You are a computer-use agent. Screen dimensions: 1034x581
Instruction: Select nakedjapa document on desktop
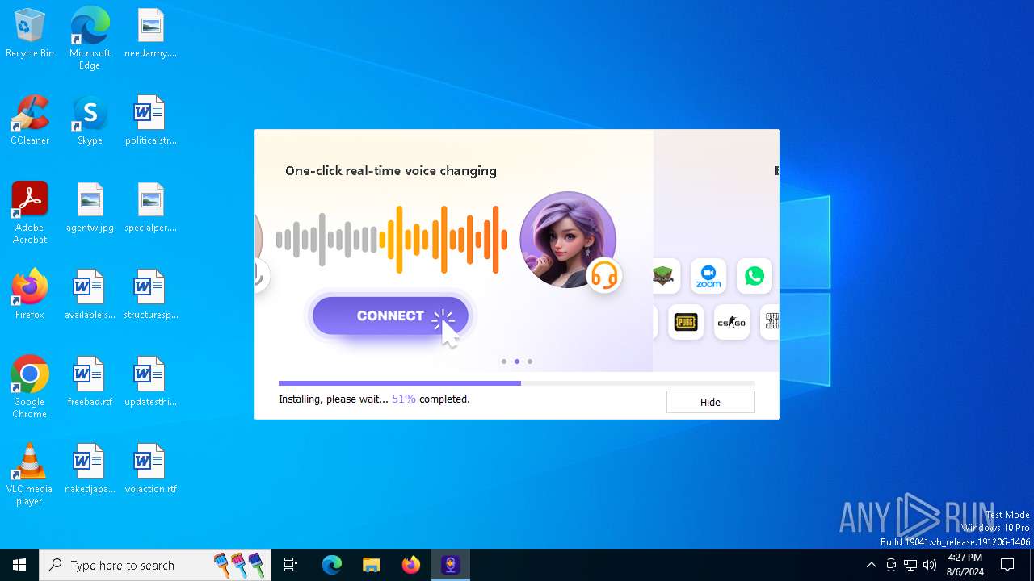click(x=90, y=469)
